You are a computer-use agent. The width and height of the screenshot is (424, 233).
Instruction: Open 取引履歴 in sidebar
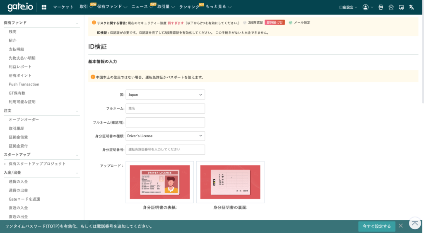pos(16,128)
